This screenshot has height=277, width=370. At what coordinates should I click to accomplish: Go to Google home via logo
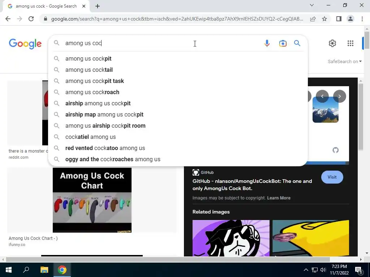tap(25, 44)
